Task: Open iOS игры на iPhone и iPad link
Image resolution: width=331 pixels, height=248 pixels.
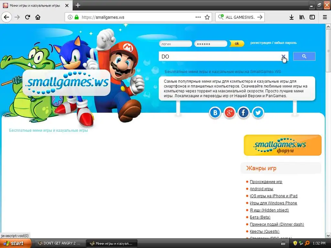Action: click(x=273, y=196)
